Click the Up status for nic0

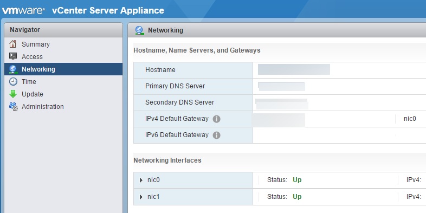click(x=297, y=180)
